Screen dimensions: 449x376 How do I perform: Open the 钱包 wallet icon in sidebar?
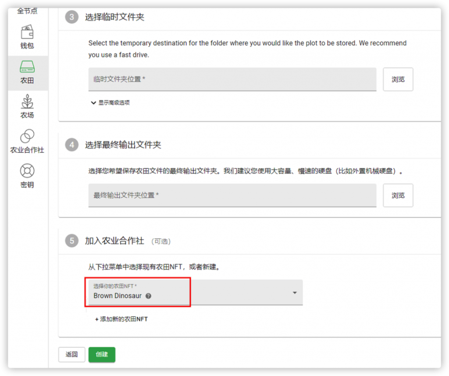[27, 32]
